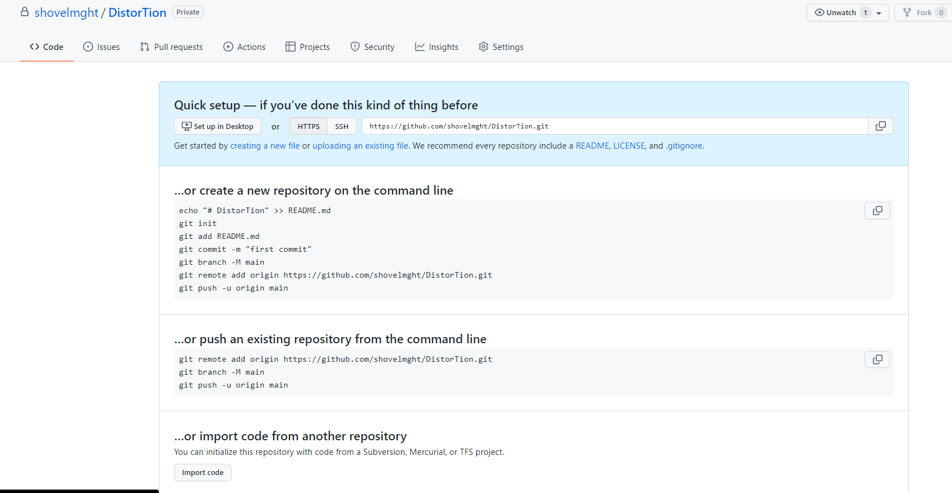The height and width of the screenshot is (493, 952).
Task: Switch to the Code tab
Action: tap(47, 47)
